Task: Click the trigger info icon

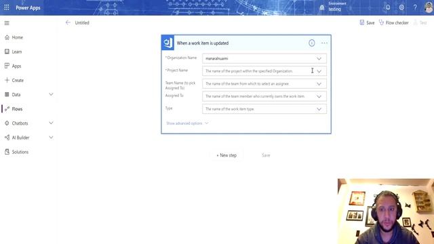Action: (312, 43)
